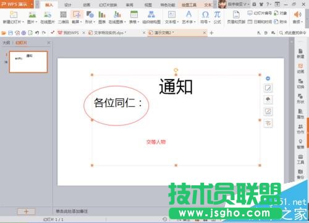The image size is (309, 223).
Task: Click the add slide plus button below thumbnails
Action: tap(26, 211)
